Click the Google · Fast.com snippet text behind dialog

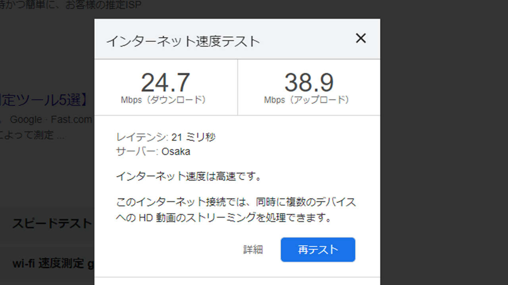51,120
